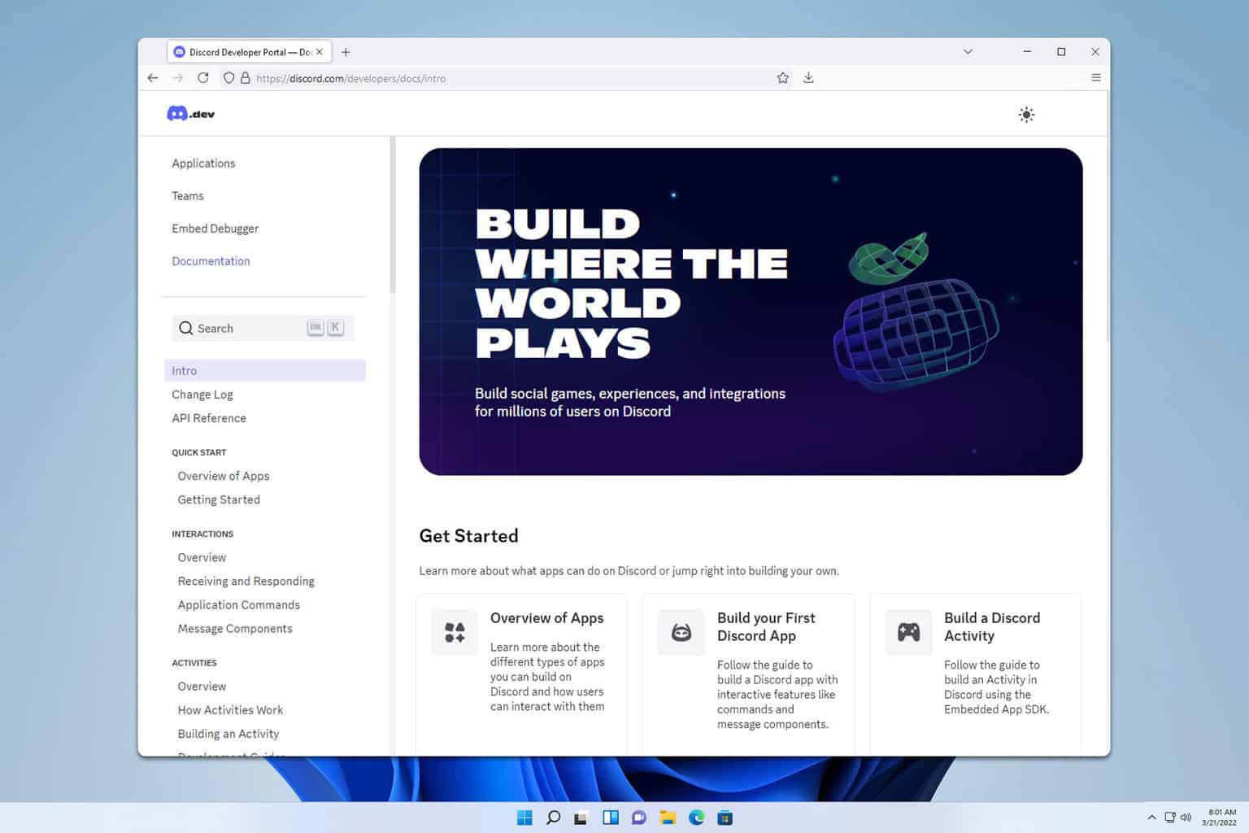
Task: Open a new tab with plus button
Action: (346, 52)
